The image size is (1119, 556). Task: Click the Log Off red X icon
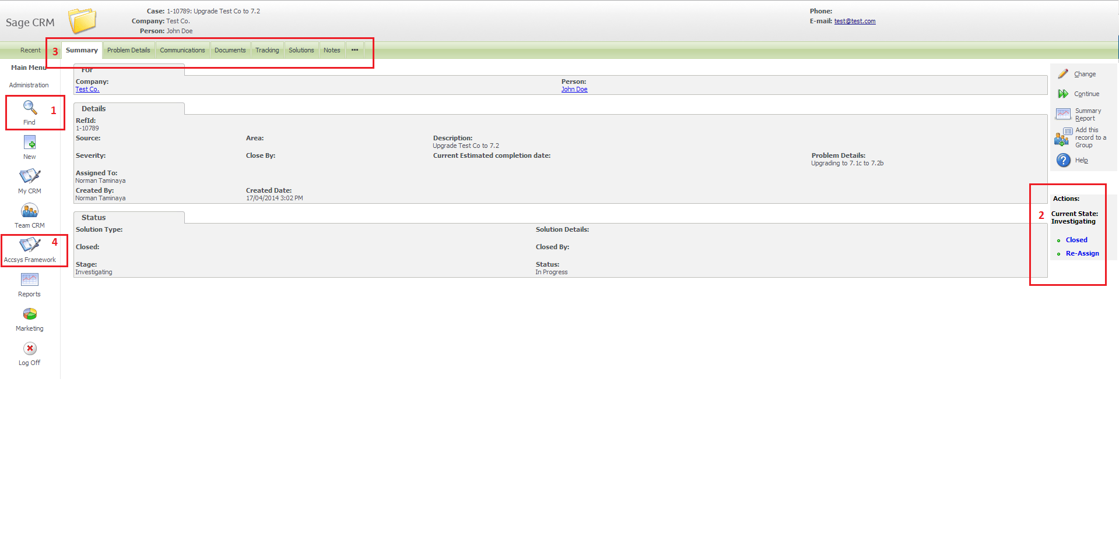(30, 348)
